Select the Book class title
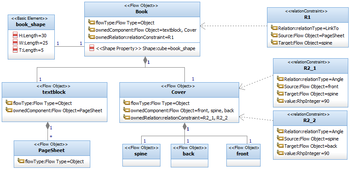The image size is (350, 170). 142,12
